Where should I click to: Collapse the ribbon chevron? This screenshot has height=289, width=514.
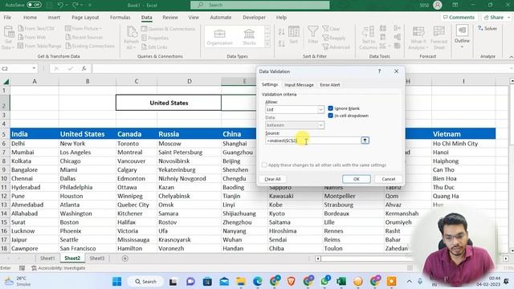click(x=511, y=57)
